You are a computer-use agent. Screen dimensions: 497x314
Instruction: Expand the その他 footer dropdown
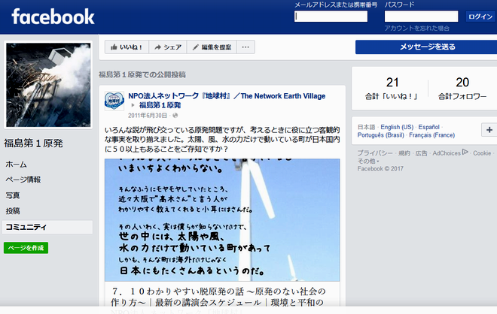tap(368, 161)
